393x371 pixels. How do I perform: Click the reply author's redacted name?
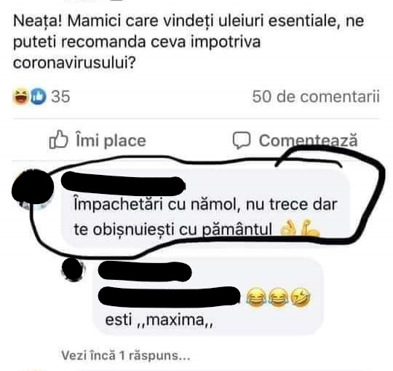point(145,271)
